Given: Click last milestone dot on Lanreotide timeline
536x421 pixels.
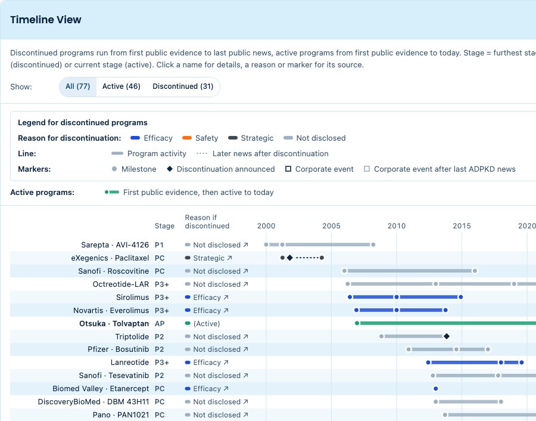Looking at the screenshot, I should [522, 362].
